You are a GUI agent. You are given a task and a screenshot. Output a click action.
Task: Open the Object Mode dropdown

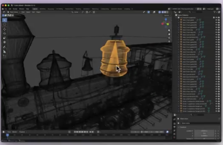[14, 12]
